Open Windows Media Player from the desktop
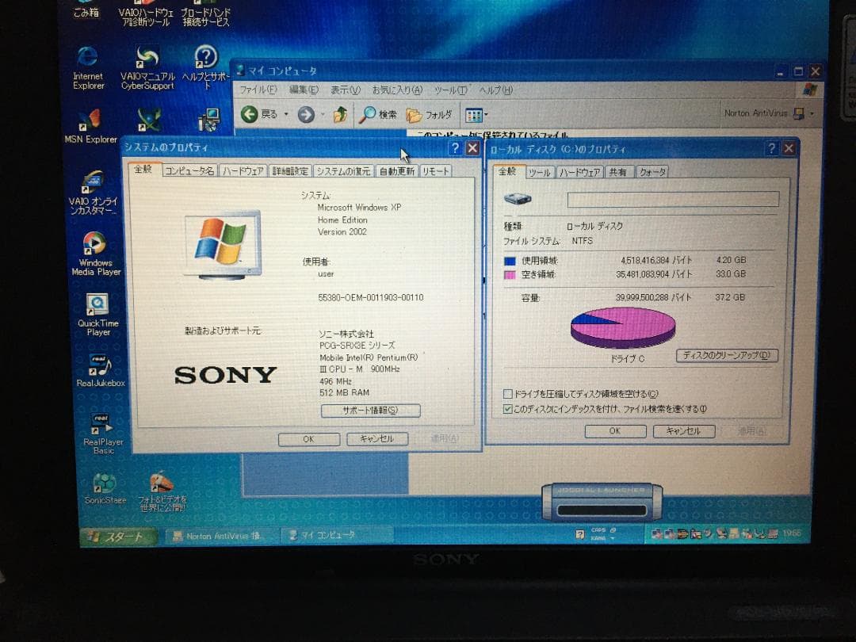856x642 pixels. click(95, 243)
